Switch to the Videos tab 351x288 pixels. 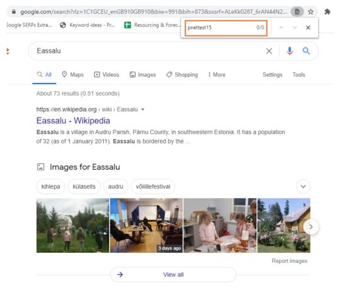tap(106, 75)
